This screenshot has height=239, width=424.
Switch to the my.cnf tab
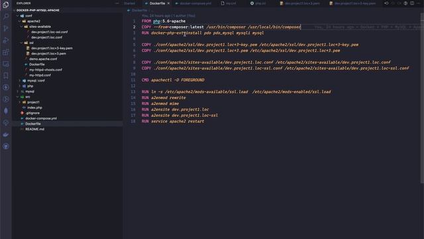(x=229, y=3)
